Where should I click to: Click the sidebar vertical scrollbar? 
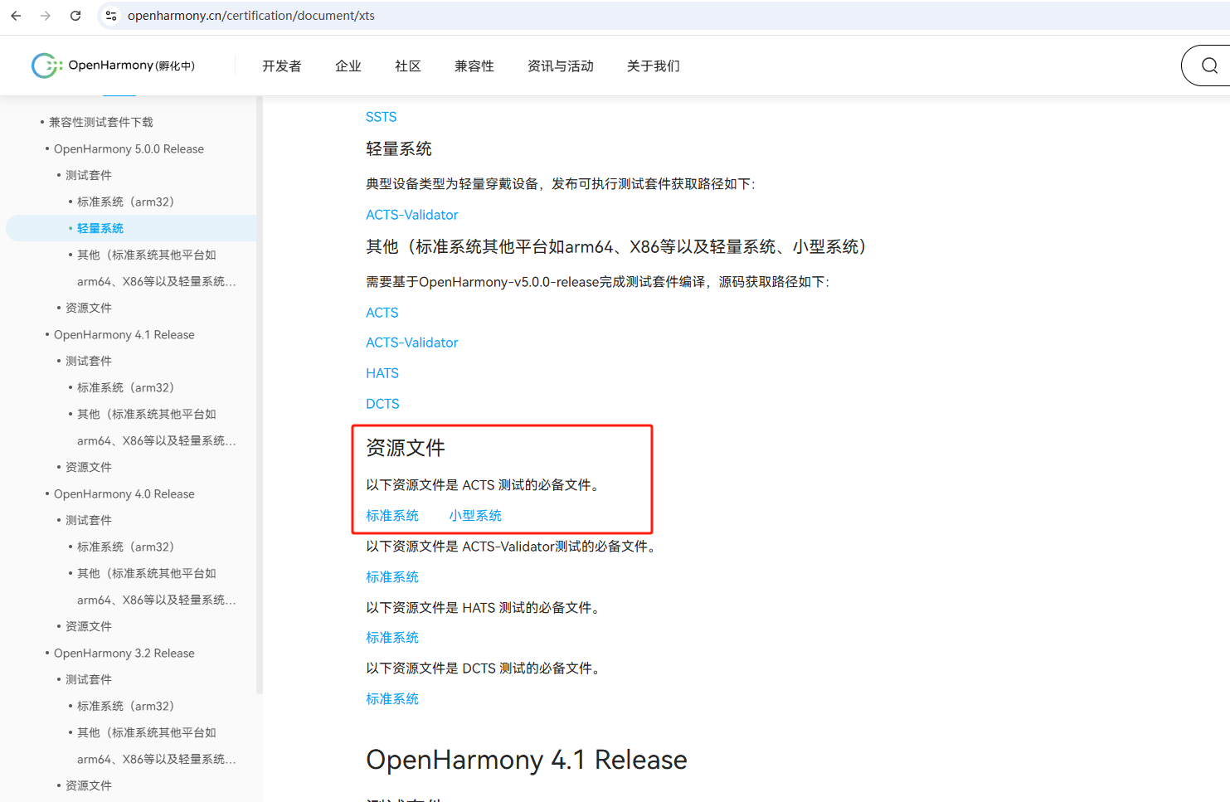click(260, 396)
